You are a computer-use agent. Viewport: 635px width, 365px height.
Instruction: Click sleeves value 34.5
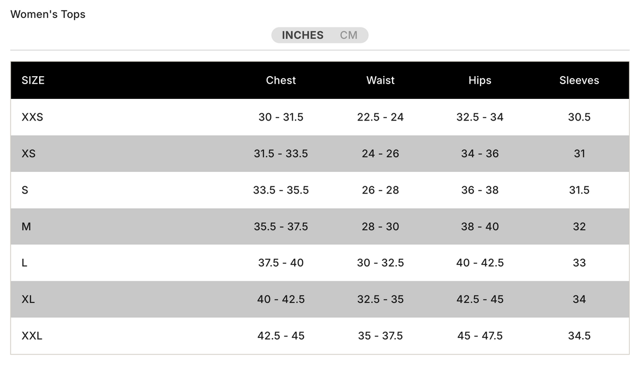click(579, 336)
